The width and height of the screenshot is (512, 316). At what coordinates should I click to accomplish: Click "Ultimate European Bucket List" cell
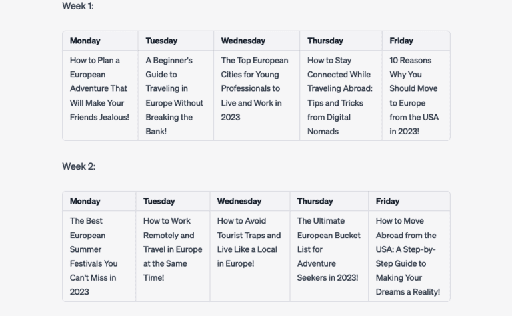click(x=329, y=249)
